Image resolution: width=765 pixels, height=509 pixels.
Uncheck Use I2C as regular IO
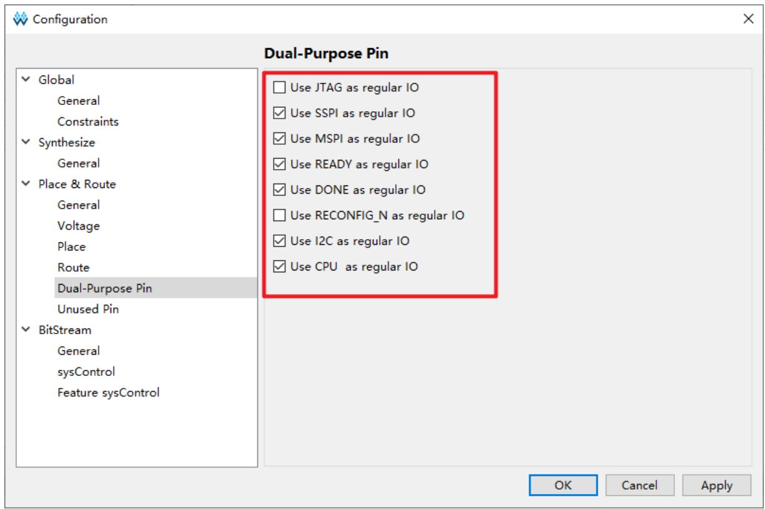[x=279, y=241]
